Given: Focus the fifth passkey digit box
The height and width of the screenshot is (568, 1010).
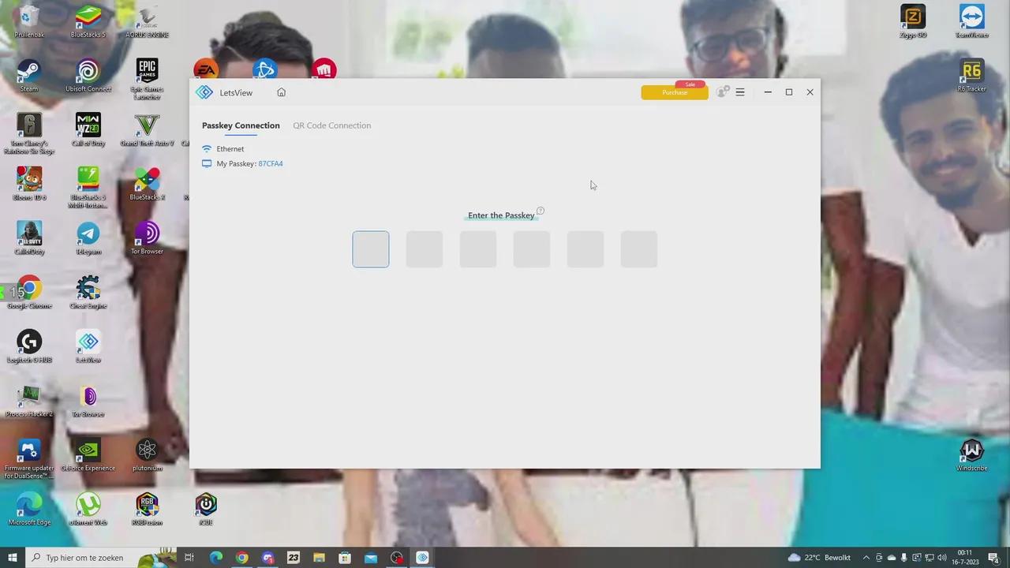Looking at the screenshot, I should pos(585,249).
